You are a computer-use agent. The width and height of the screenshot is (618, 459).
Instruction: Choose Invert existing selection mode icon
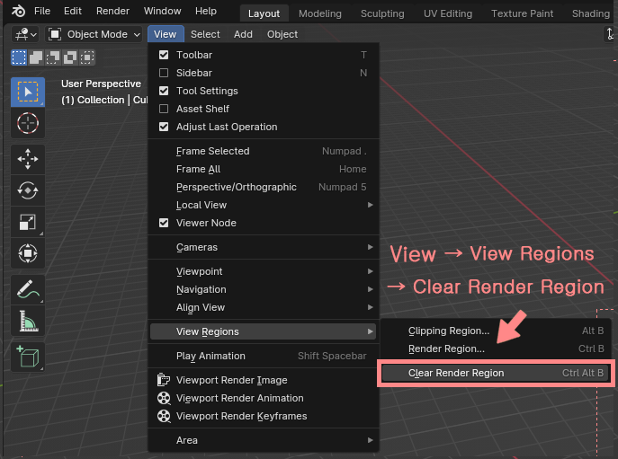tap(70, 57)
